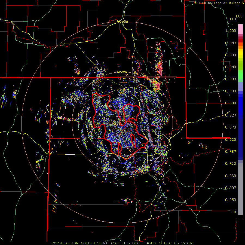Click the 0.947 scale value
The image size is (245, 245).
231,43
